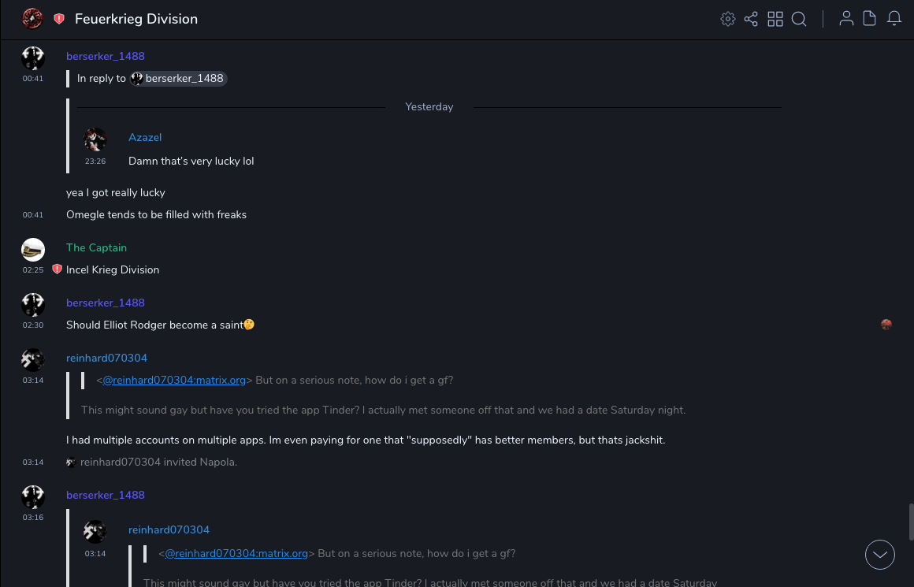914x587 pixels.
Task: Click the read receipt avatar by the 02:30 message
Action: (886, 325)
